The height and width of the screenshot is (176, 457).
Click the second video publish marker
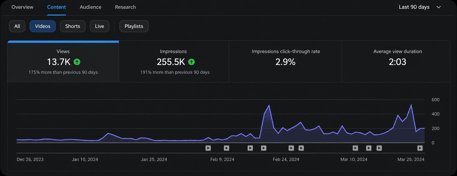pos(227,148)
